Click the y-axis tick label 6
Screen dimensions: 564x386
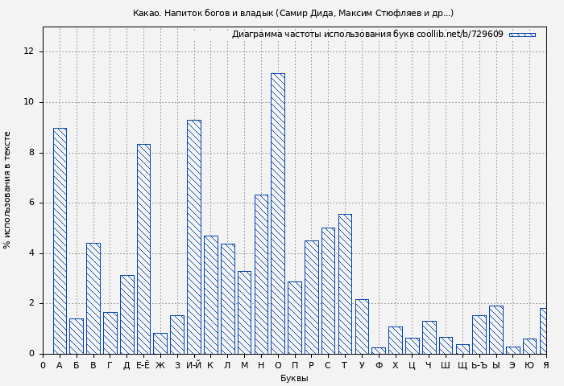31,203
